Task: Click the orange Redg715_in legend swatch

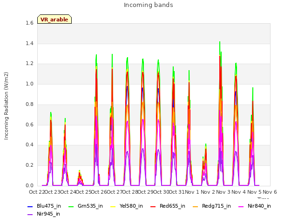Action: click(196, 206)
